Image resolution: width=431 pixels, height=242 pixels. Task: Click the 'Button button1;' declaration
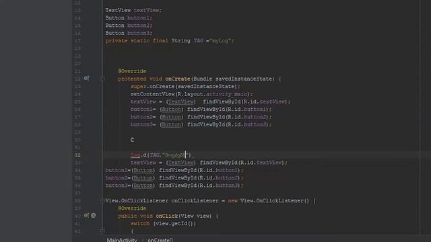click(x=129, y=18)
